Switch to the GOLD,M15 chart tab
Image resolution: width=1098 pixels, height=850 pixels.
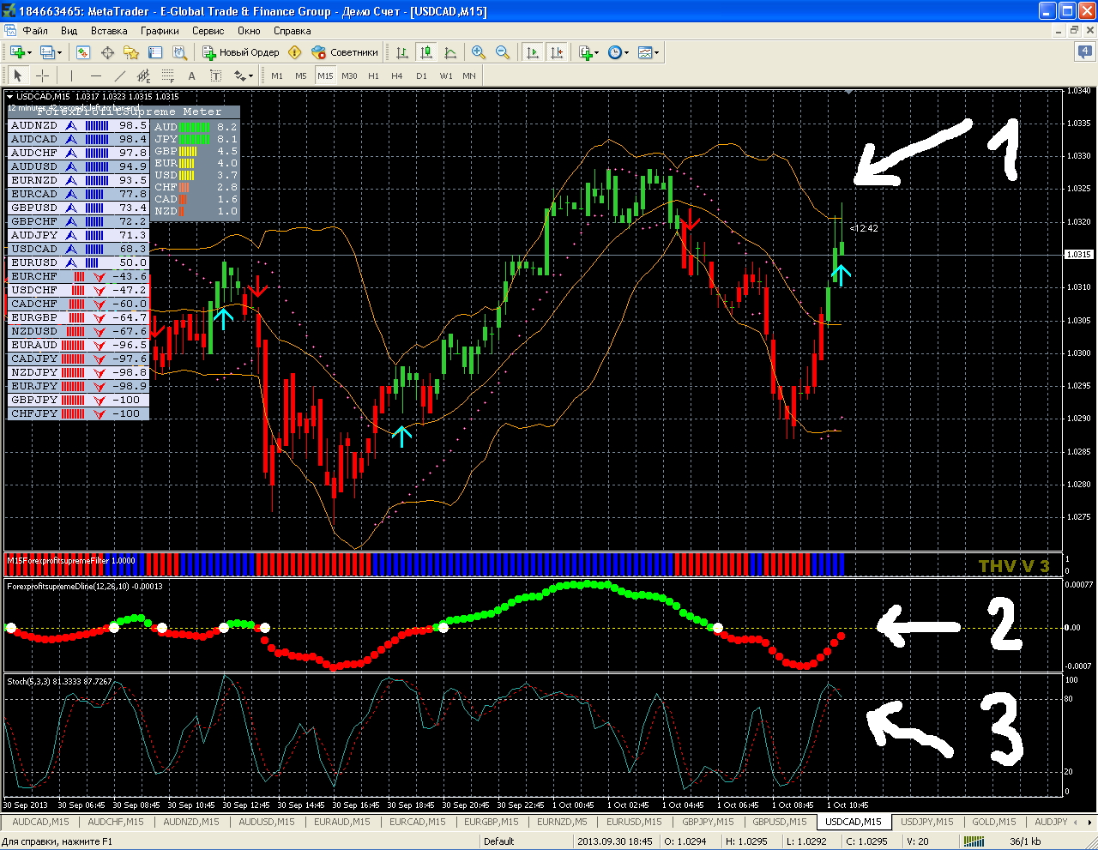click(994, 822)
